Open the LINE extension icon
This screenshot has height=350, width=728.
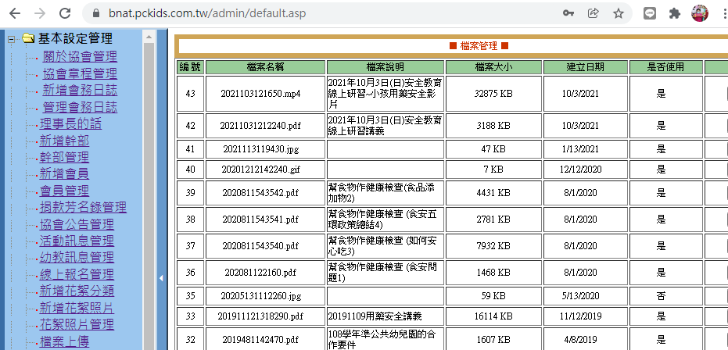click(x=650, y=13)
